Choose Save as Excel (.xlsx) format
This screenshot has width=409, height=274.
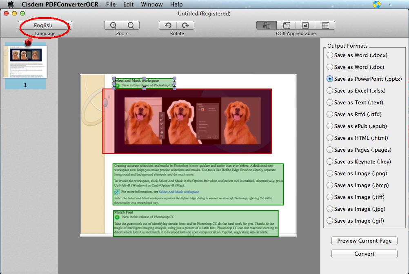[x=330, y=91]
